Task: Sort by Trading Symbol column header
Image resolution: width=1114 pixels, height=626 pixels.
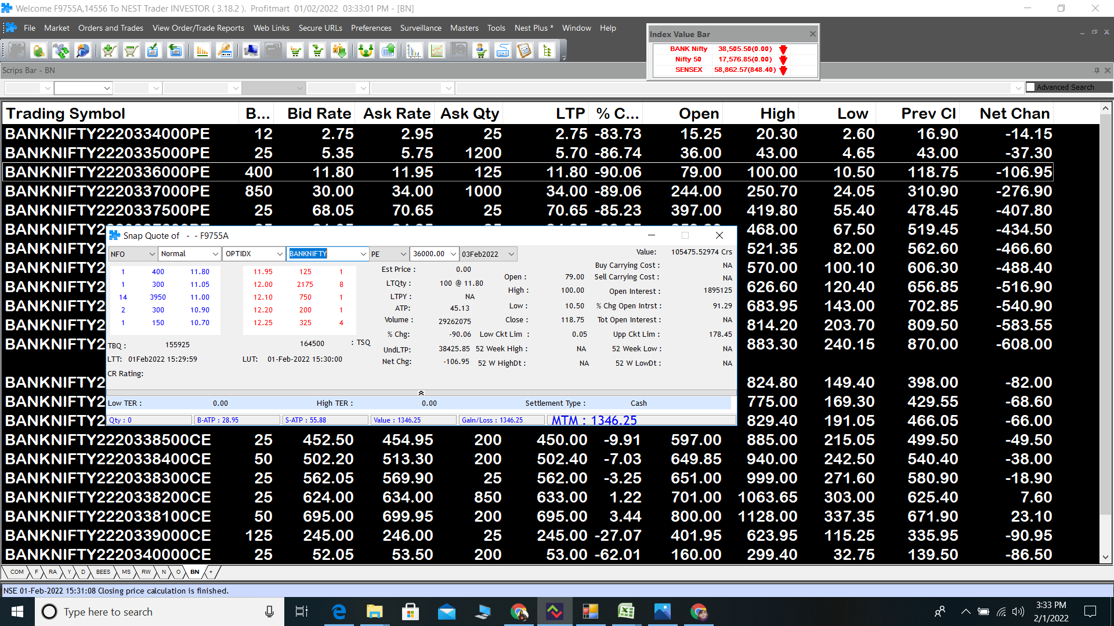Action: 121,114
